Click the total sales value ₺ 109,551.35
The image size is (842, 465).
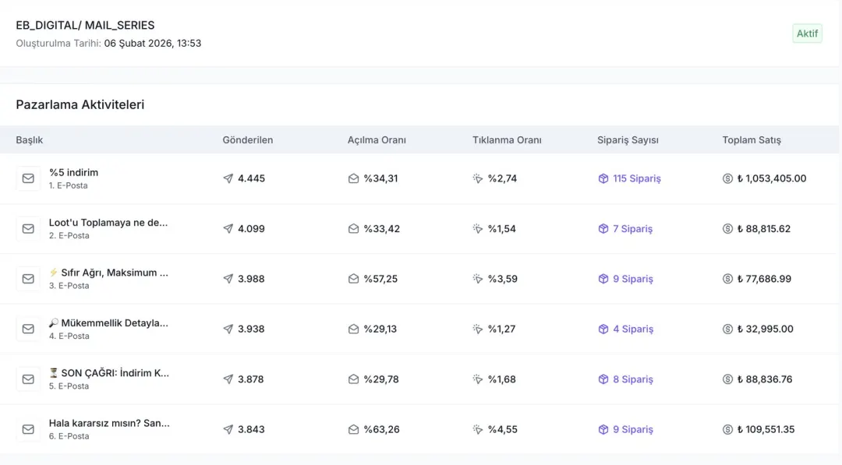tap(766, 430)
